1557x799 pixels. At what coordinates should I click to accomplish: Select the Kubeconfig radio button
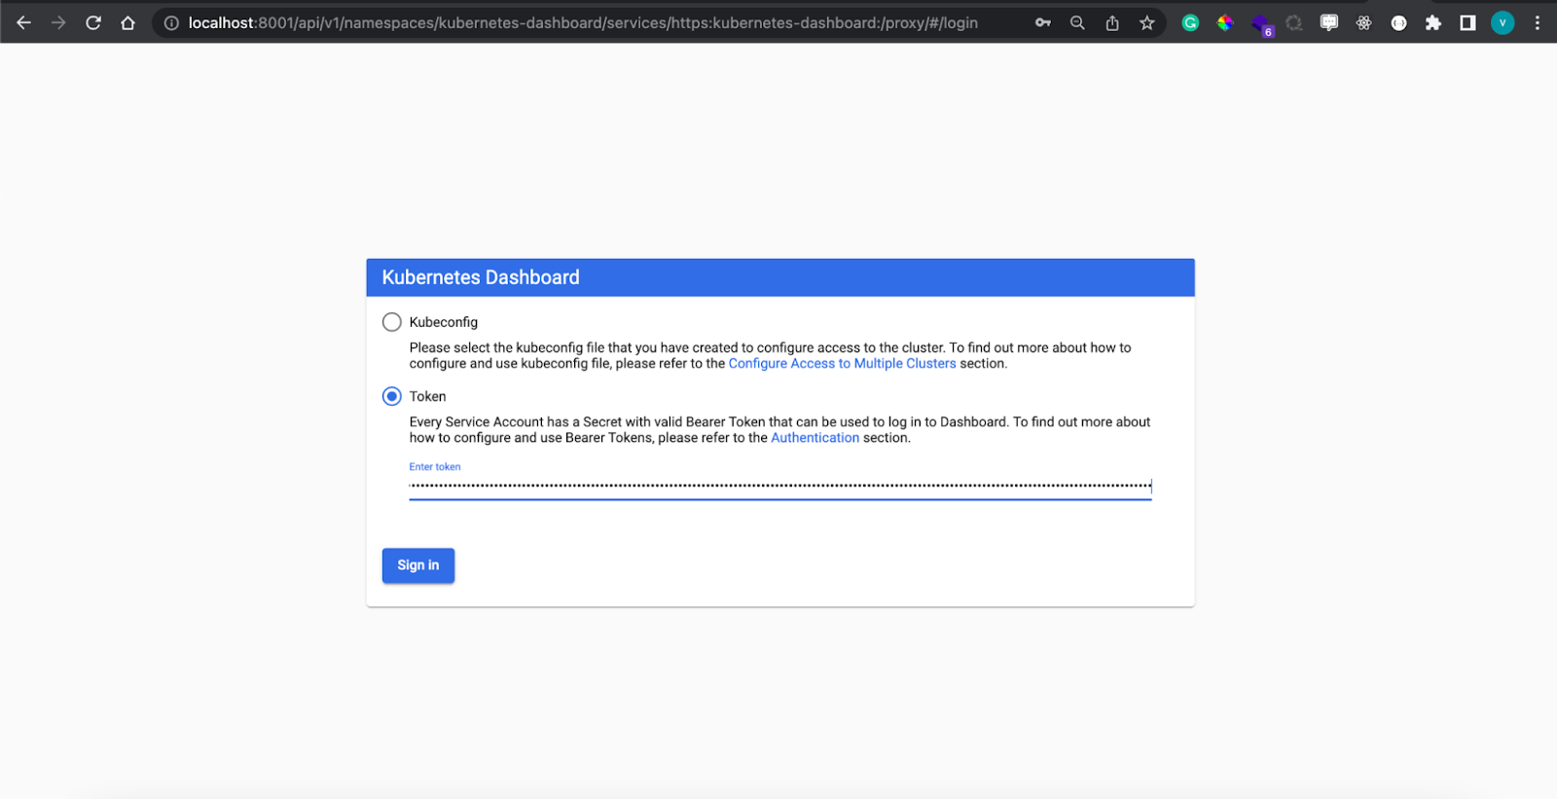tap(391, 322)
